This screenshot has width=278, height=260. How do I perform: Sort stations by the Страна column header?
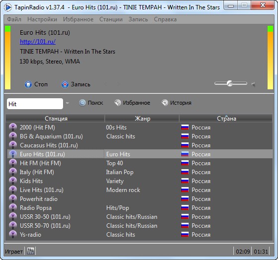pos(226,119)
